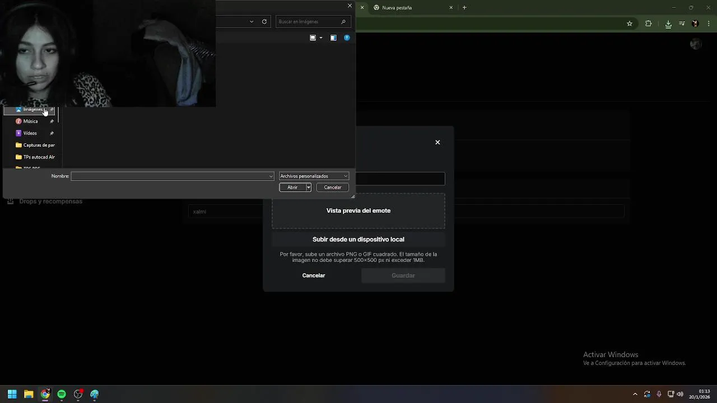
Task: Show hidden system tray icons
Action: coord(635,394)
